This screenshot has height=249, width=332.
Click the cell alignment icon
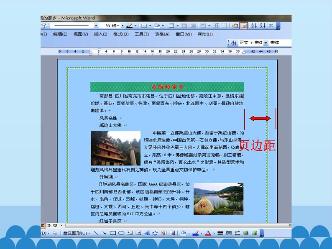[x=203, y=26]
